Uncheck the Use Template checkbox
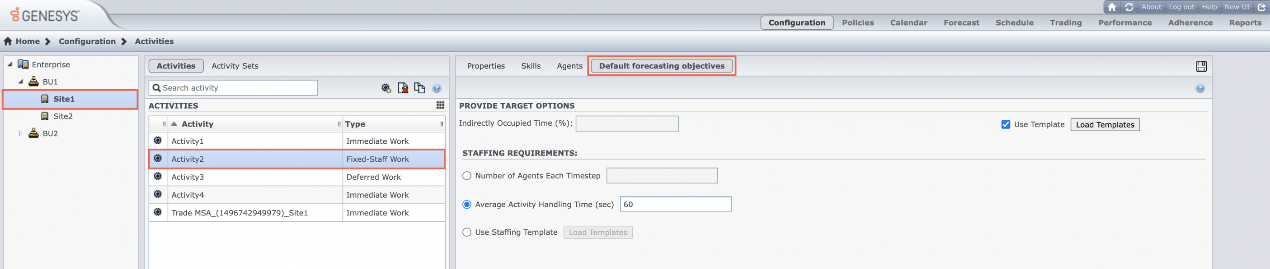The height and width of the screenshot is (269, 1270). point(1006,124)
